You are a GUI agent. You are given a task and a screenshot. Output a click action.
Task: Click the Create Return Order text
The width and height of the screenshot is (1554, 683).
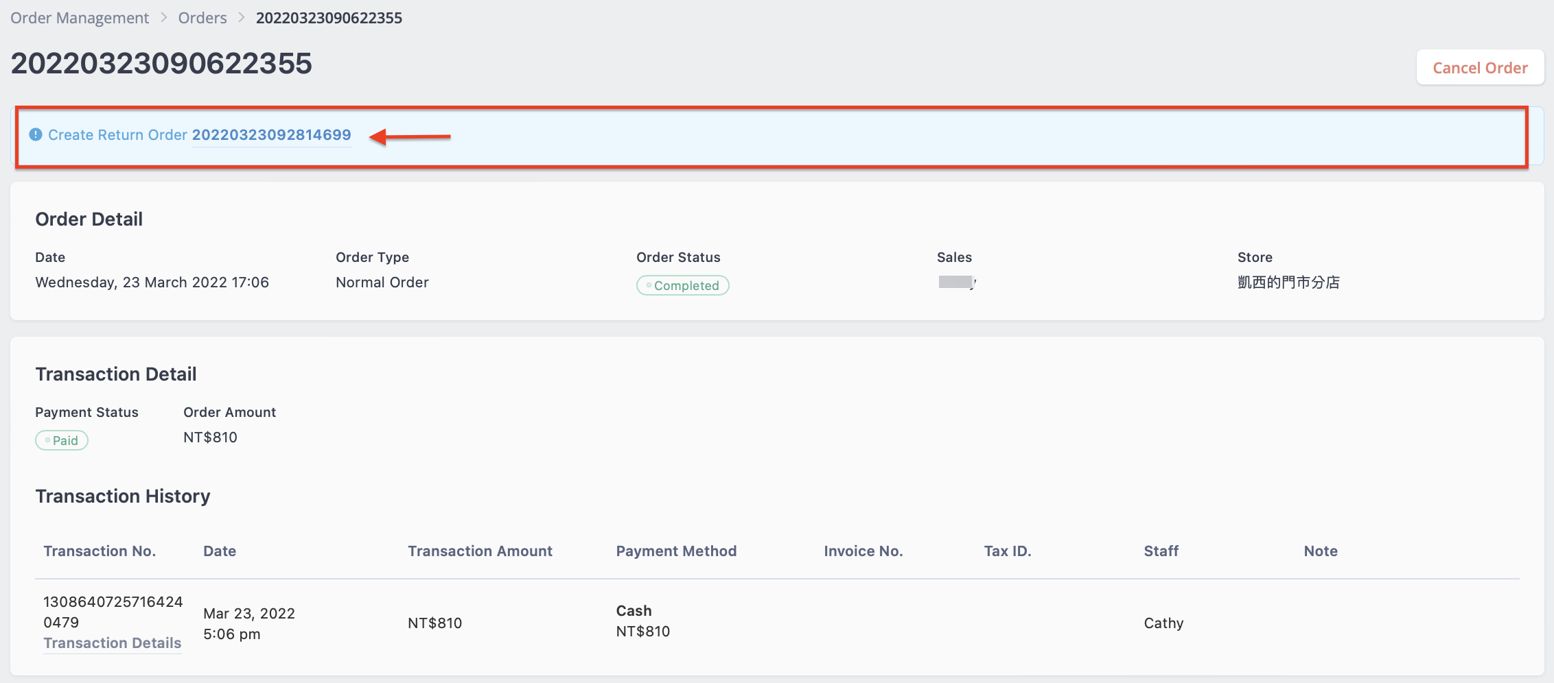point(117,135)
